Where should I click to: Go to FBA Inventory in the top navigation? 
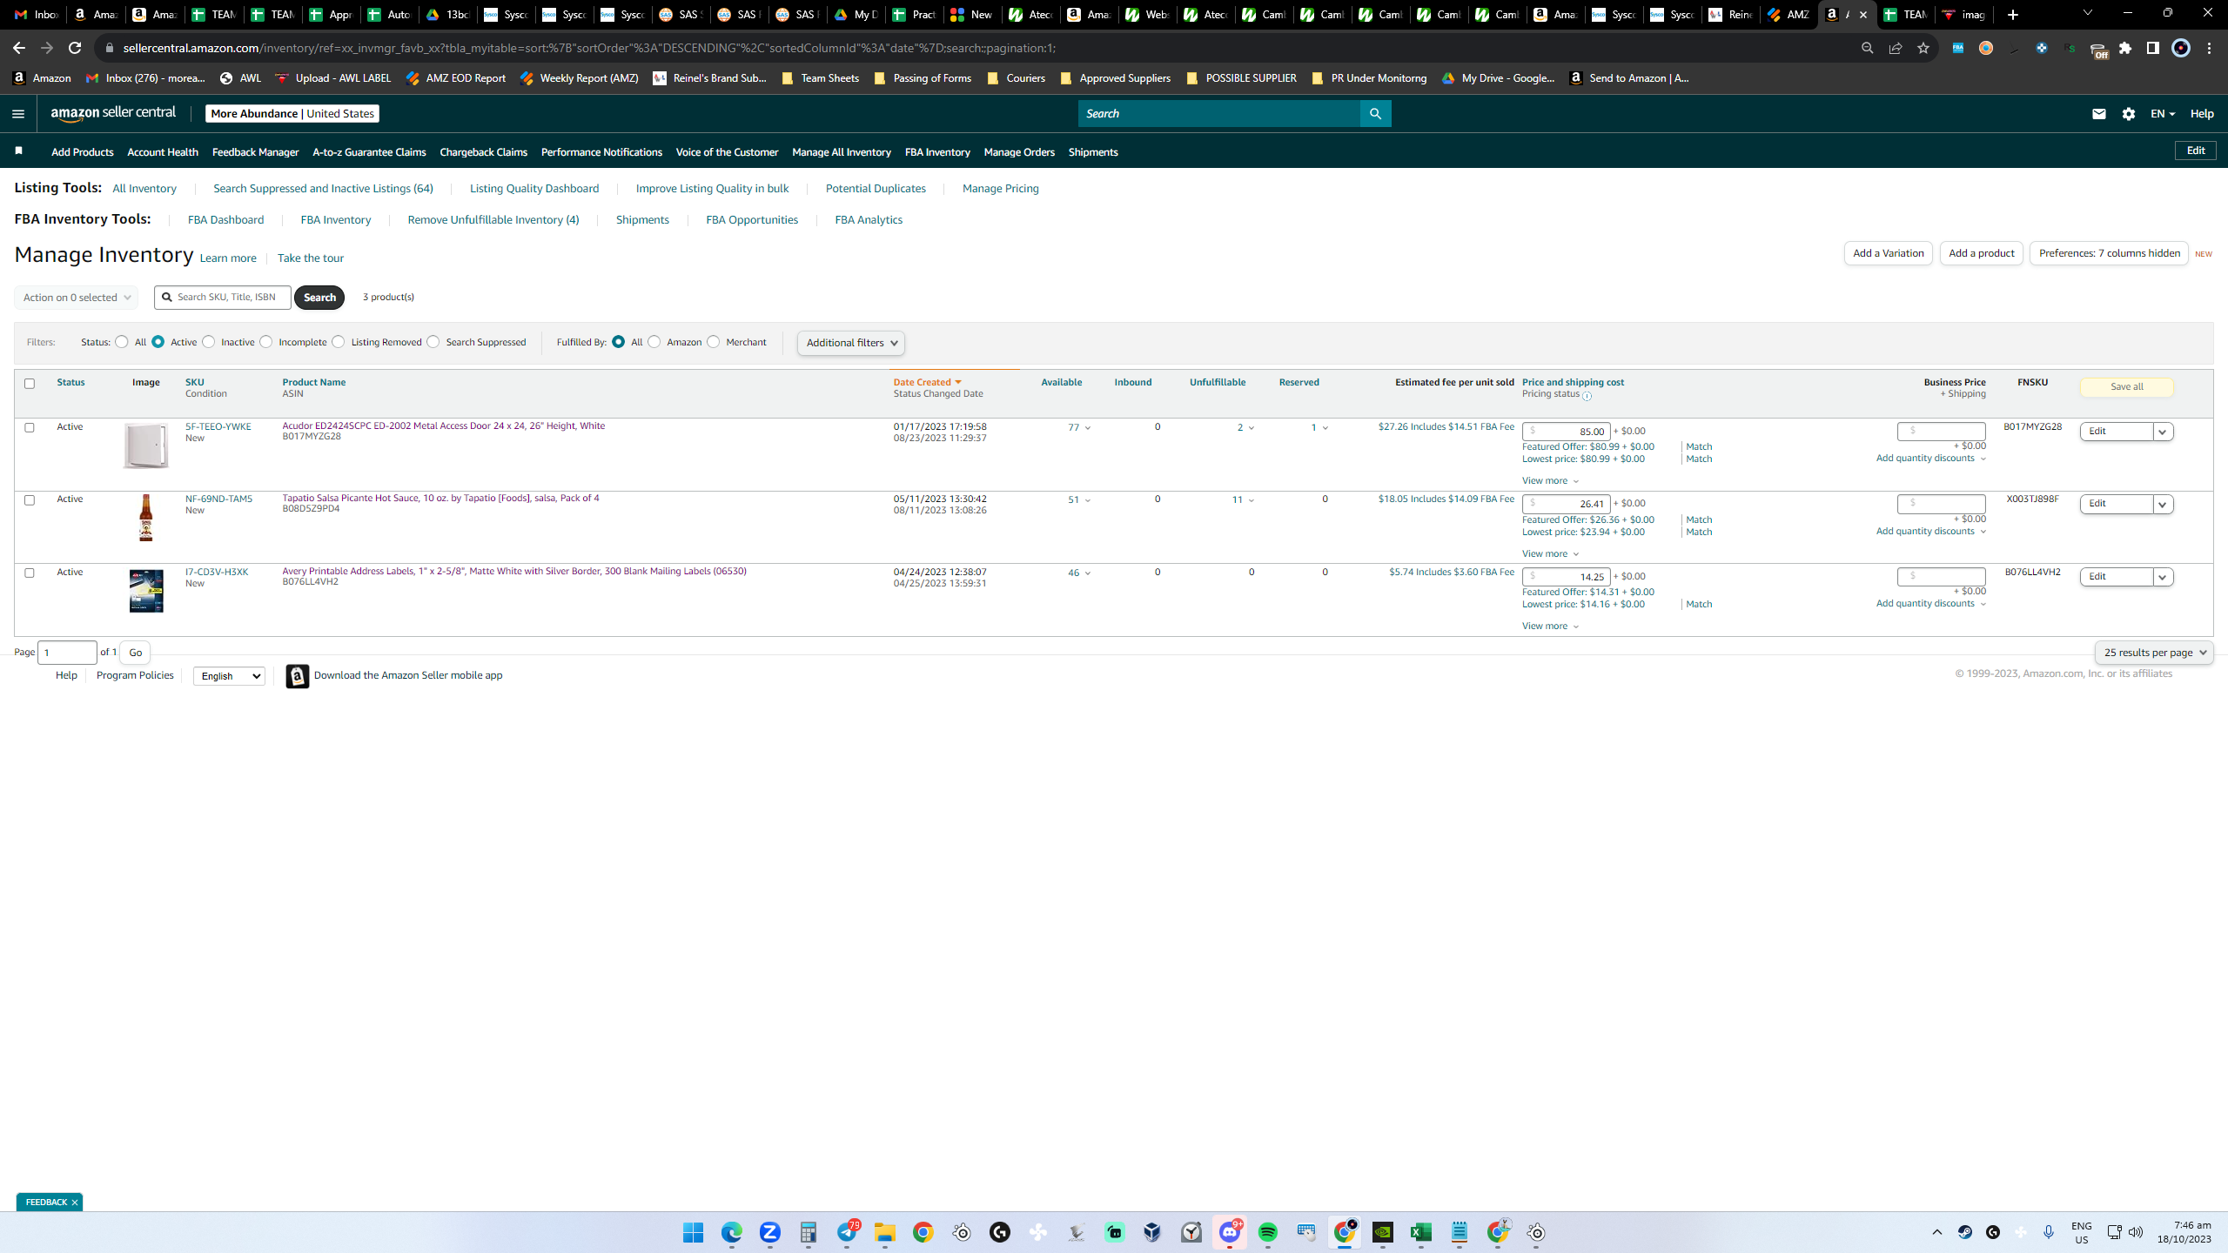937,152
